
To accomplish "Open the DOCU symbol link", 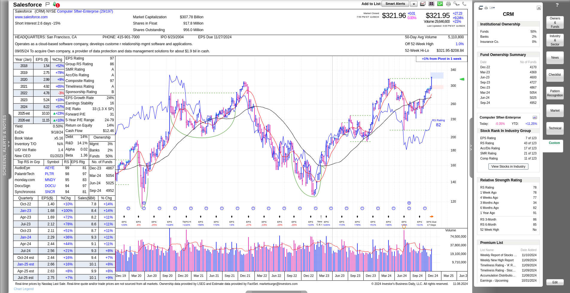I will [50, 186].
